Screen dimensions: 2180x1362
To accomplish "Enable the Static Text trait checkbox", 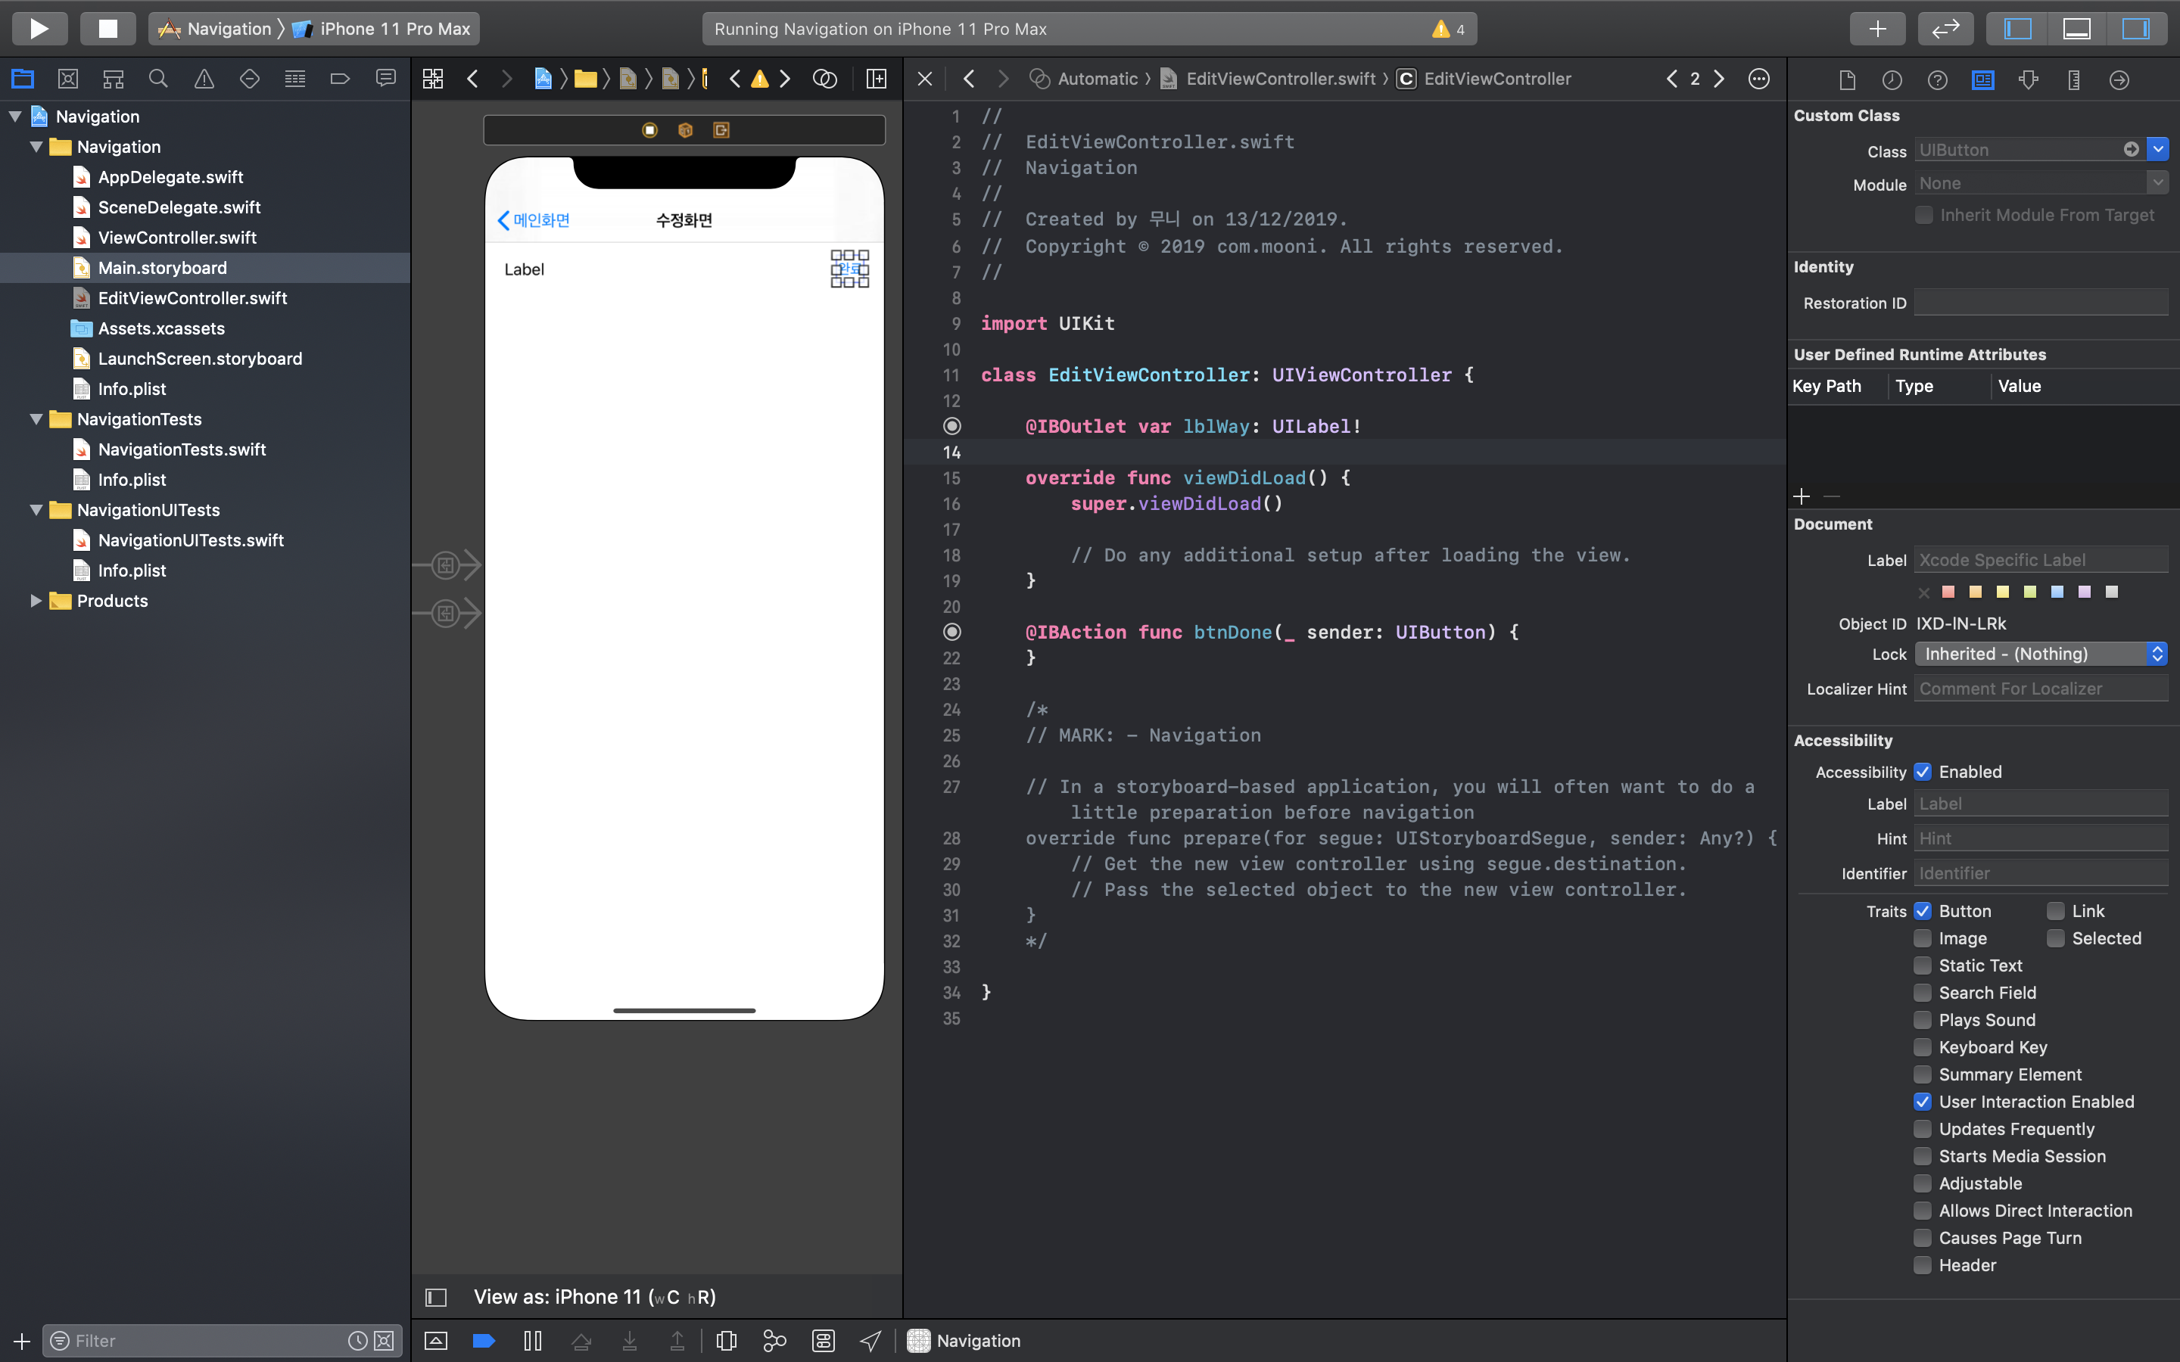I will click(1923, 966).
